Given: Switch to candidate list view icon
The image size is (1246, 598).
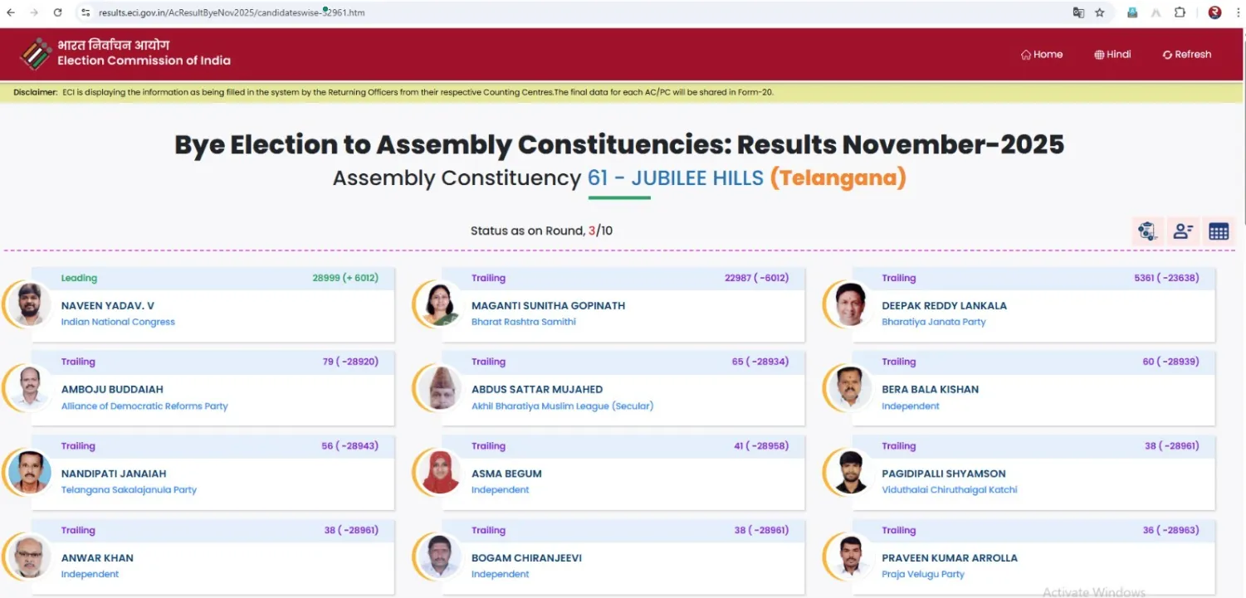Looking at the screenshot, I should [x=1183, y=231].
